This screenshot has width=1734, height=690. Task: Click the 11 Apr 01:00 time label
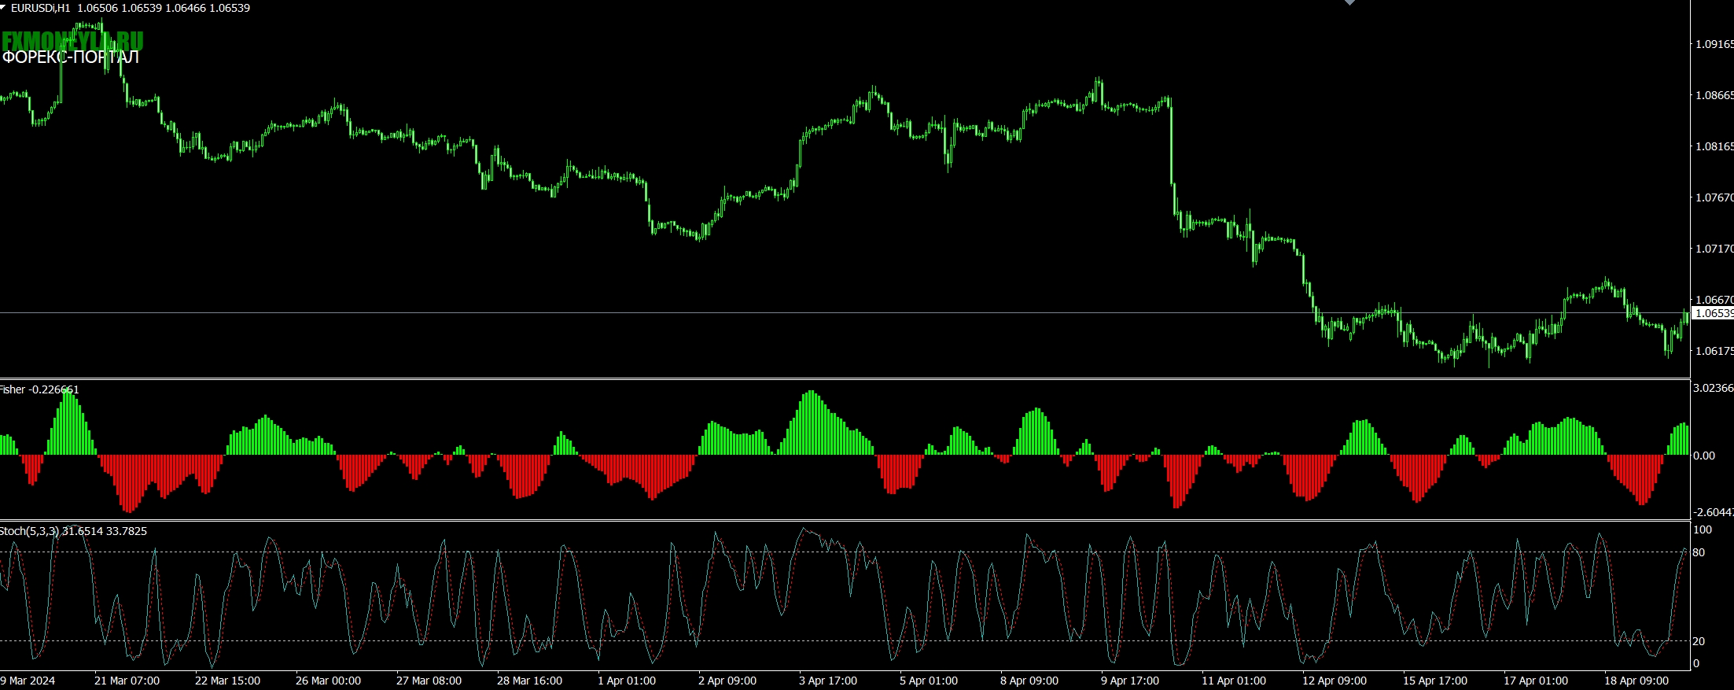1234,681
